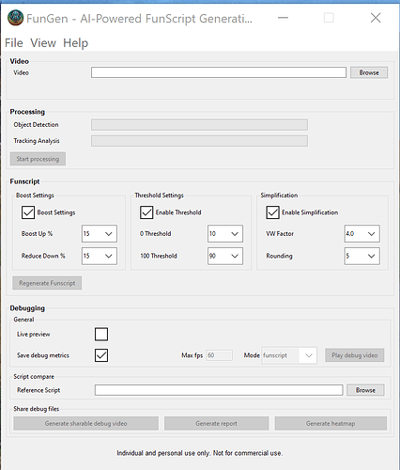Screen dimensions: 400x470
Task: Close the FunGen window
Action: pyautogui.click(x=376, y=18)
